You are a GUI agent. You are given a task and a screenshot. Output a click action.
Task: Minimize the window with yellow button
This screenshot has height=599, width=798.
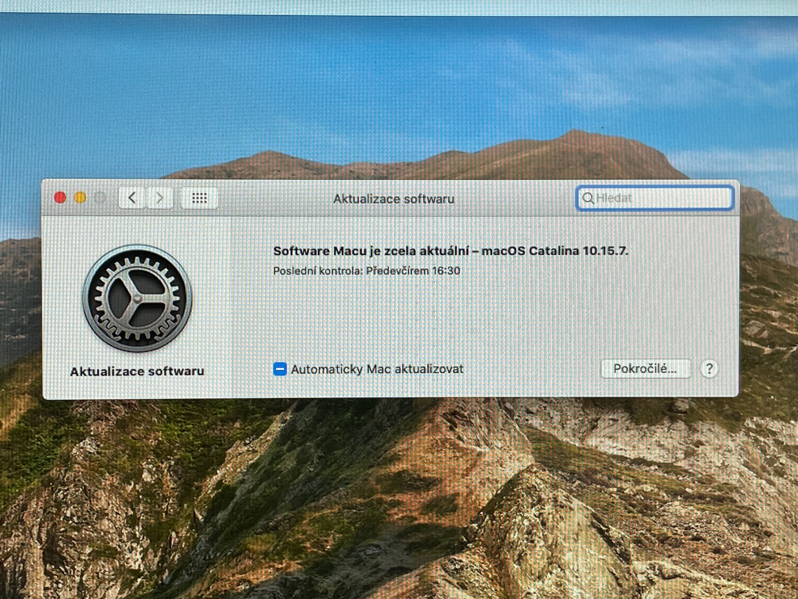80,197
